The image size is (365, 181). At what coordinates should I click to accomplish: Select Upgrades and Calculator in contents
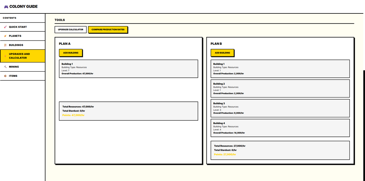point(22,56)
